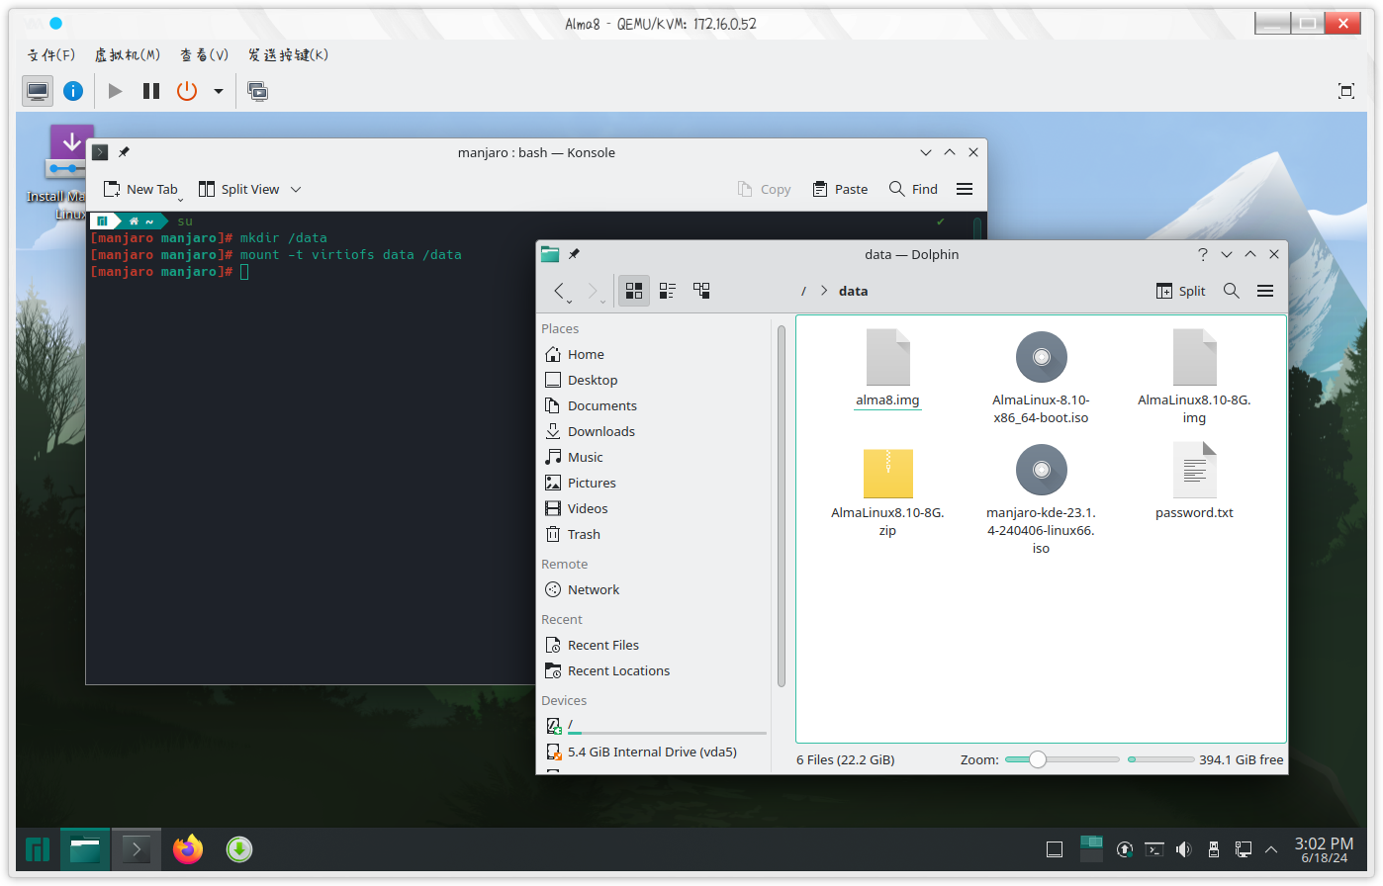Click the data breadcrumb in Dolphin

[854, 291]
